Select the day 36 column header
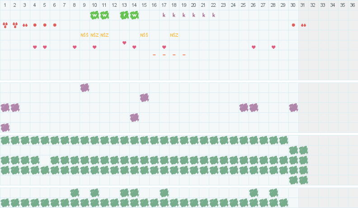This screenshot has width=358, height=208. point(353,5)
